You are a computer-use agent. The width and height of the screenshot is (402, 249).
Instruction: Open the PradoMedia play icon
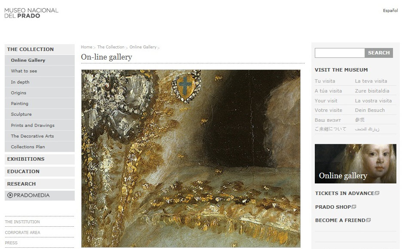point(10,195)
